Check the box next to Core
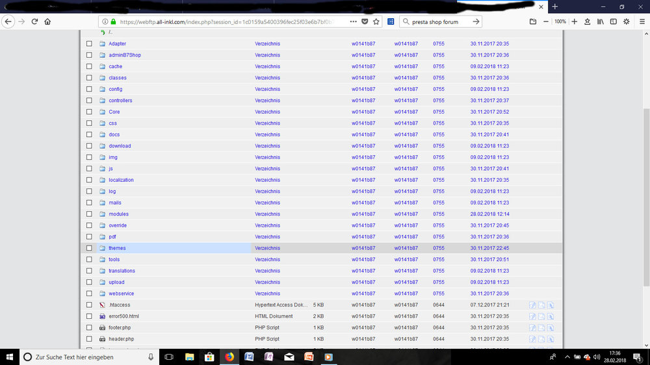This screenshot has width=650, height=365. 89,112
